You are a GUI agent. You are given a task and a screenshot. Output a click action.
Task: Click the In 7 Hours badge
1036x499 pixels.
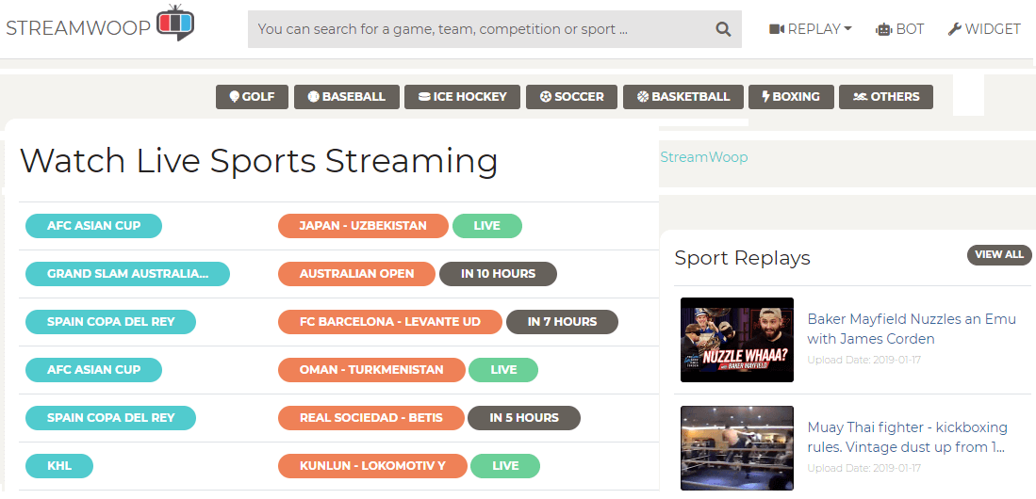coord(562,322)
